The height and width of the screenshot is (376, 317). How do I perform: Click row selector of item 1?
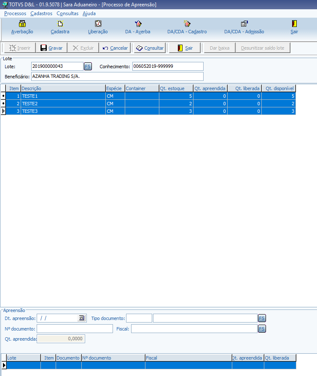click(x=3, y=96)
